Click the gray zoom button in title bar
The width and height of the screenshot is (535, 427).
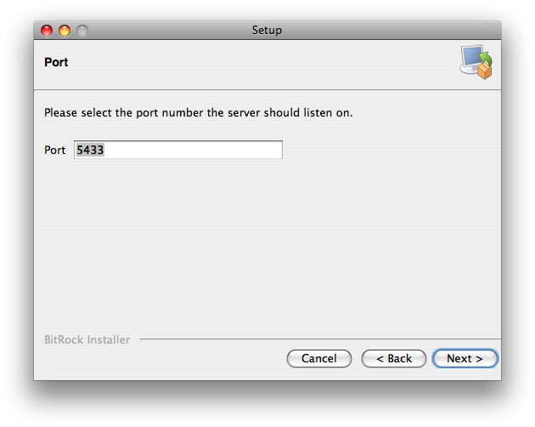coord(82,31)
